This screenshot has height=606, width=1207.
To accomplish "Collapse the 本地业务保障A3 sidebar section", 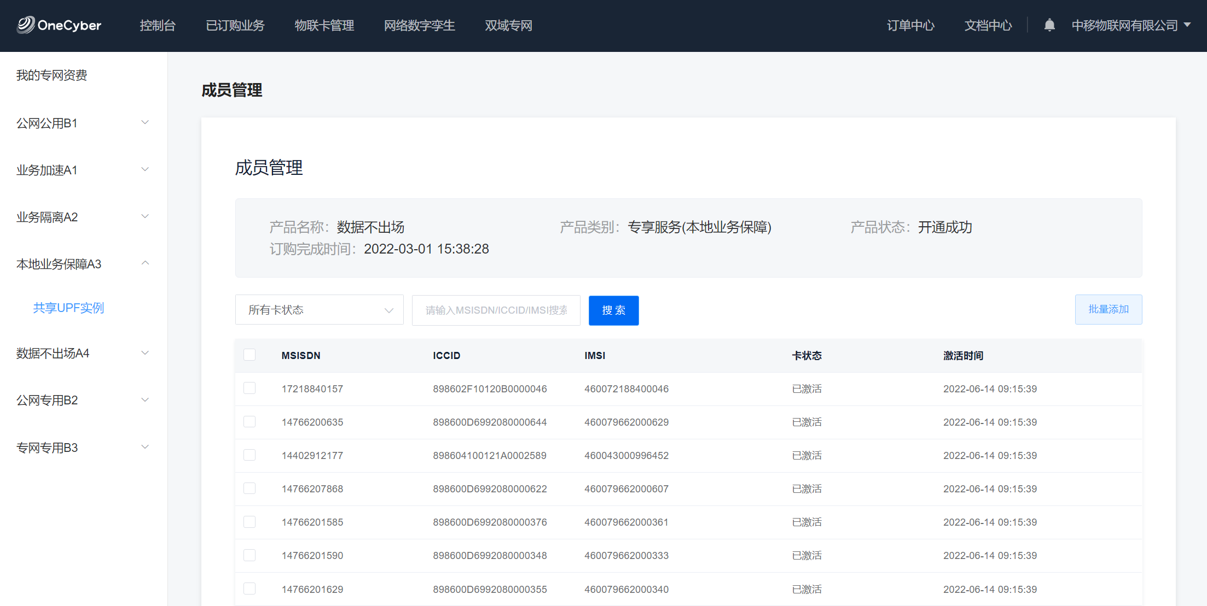I will tap(145, 263).
